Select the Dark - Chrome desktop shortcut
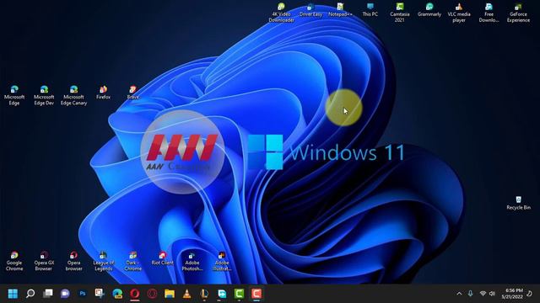This screenshot has height=303, width=540. pos(133,262)
